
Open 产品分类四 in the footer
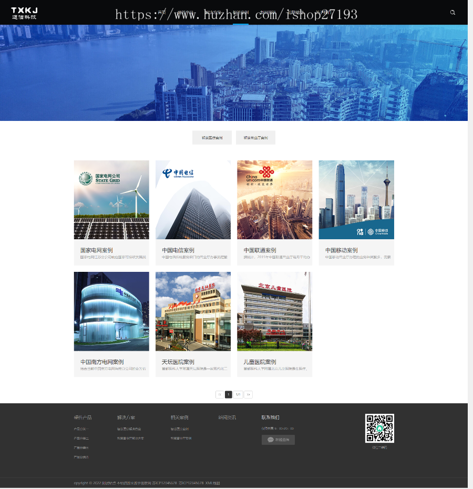point(81,457)
